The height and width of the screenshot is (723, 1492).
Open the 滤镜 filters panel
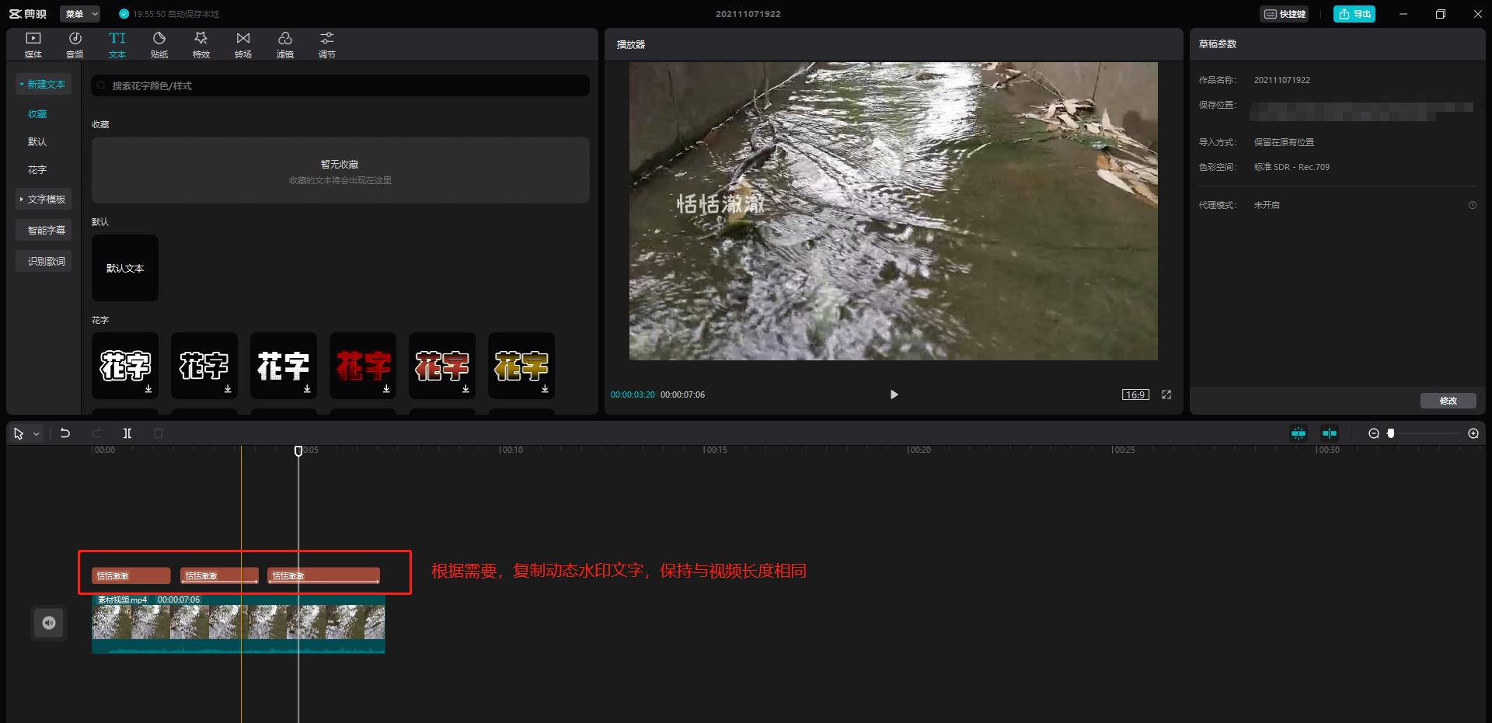point(285,44)
